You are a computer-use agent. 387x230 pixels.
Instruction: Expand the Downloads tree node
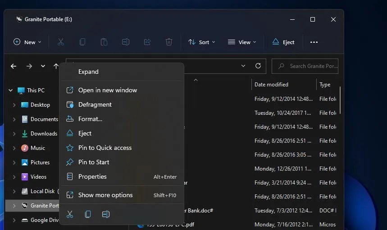(14, 134)
